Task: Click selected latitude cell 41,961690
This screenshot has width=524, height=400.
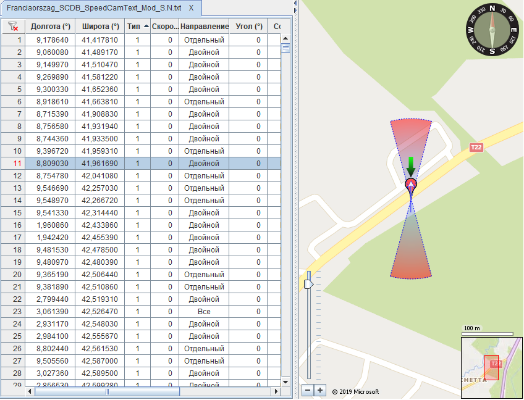Action: tap(100, 164)
